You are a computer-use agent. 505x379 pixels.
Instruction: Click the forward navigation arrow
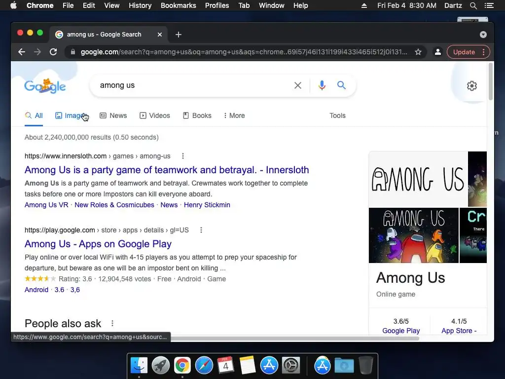37,52
